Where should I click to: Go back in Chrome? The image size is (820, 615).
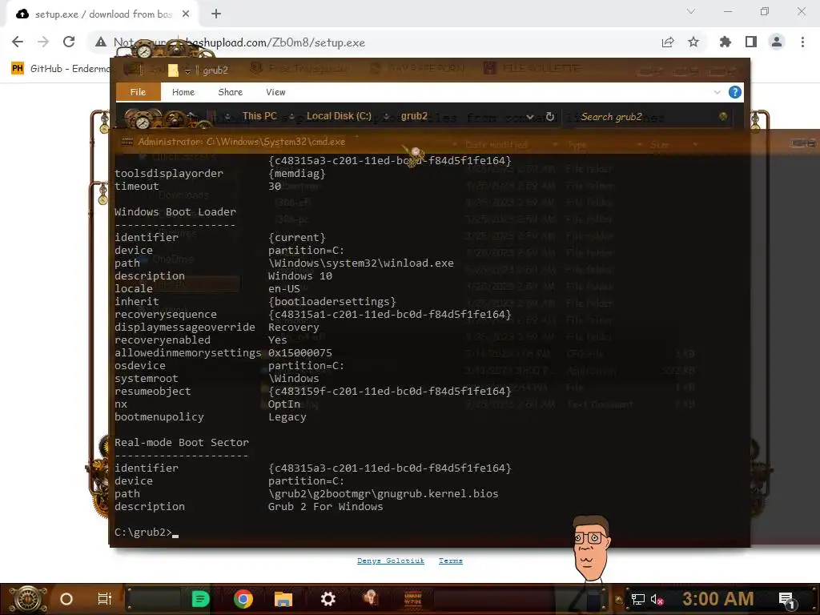pyautogui.click(x=18, y=42)
